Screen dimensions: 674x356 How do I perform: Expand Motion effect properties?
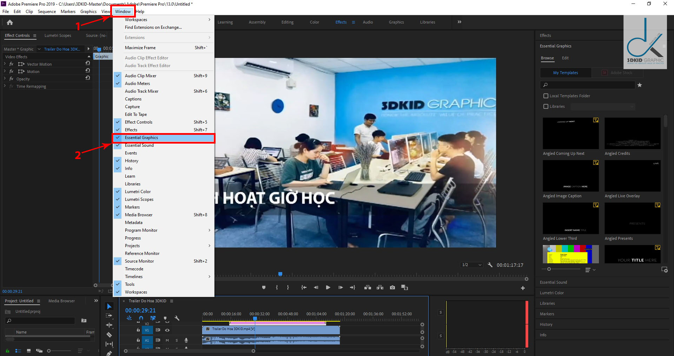[x=5, y=71]
